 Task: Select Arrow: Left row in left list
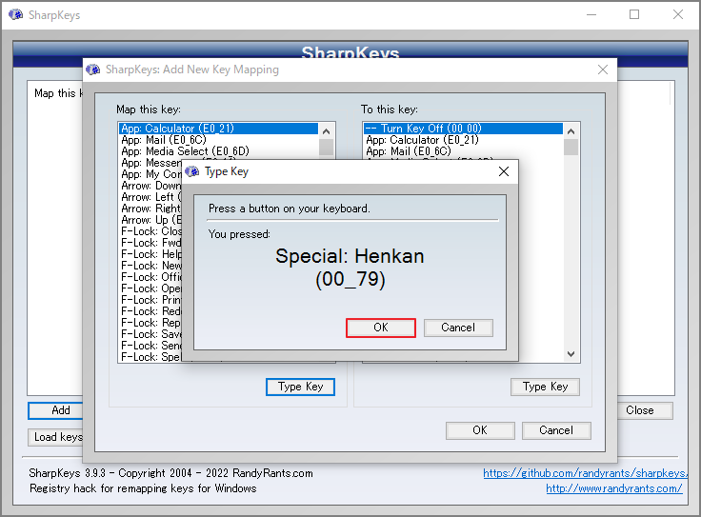click(x=150, y=197)
